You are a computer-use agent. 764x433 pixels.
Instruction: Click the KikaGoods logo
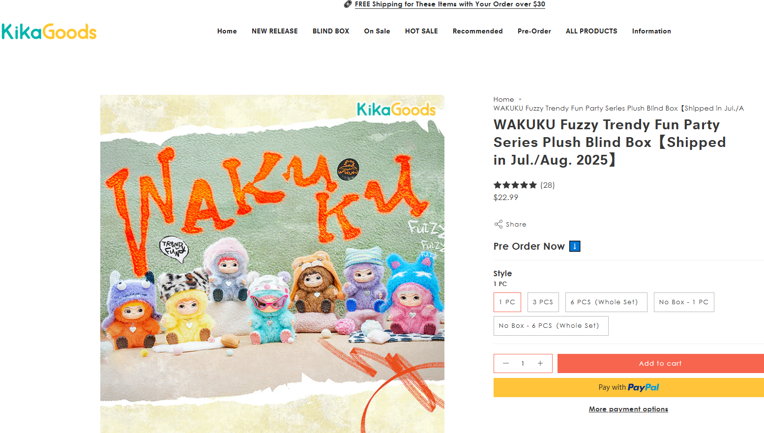point(49,32)
